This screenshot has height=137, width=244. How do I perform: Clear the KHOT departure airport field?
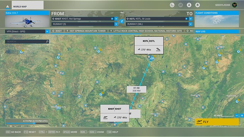(x=112, y=19)
